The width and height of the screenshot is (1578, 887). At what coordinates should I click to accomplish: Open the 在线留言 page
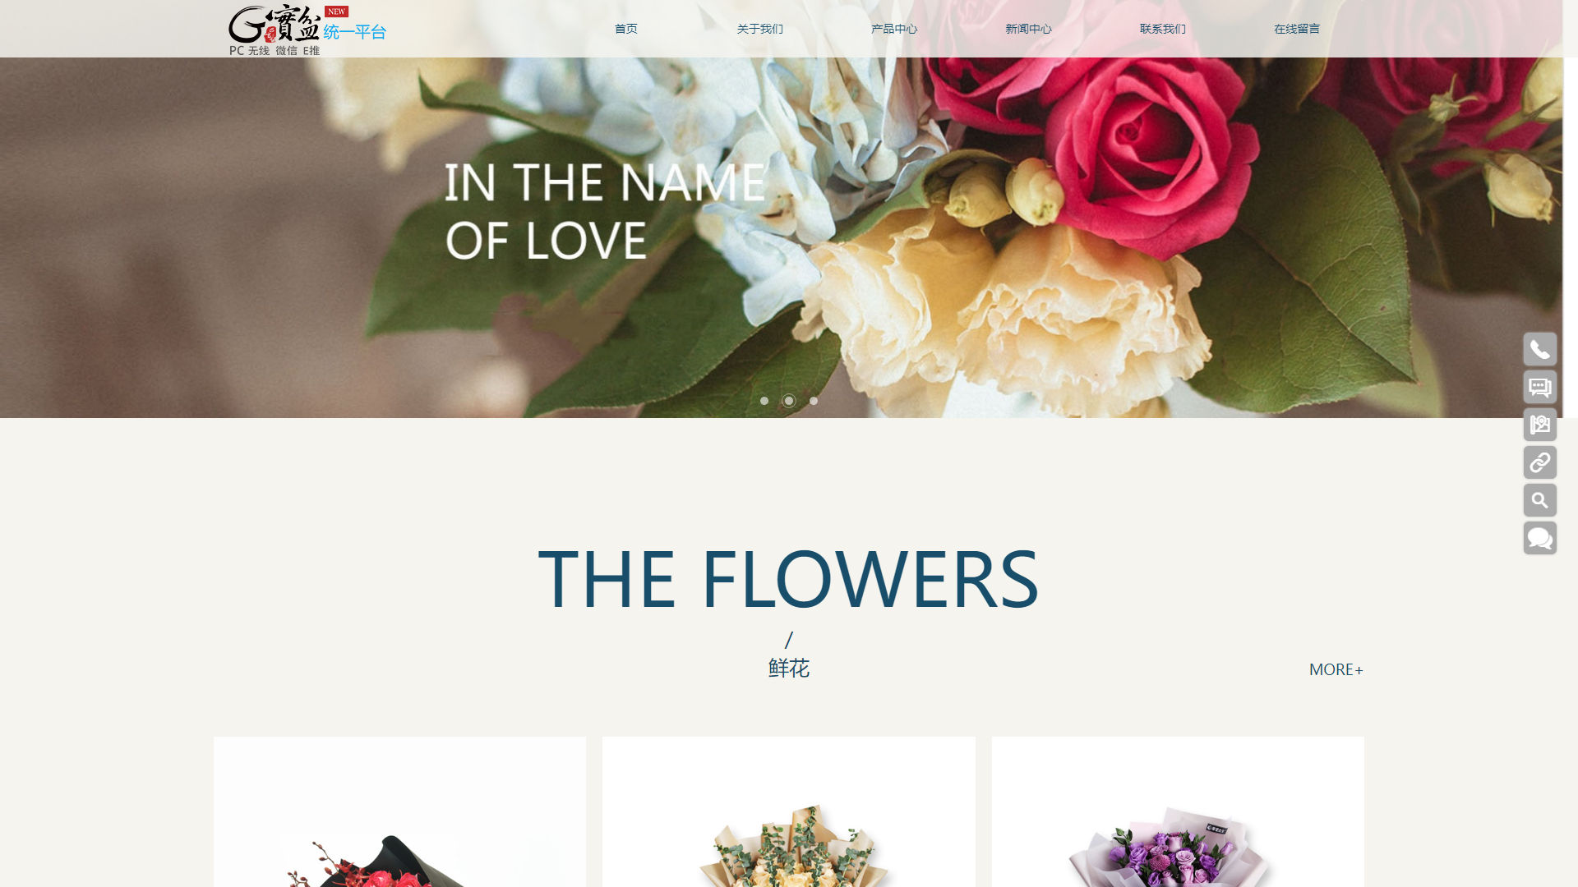pyautogui.click(x=1297, y=29)
